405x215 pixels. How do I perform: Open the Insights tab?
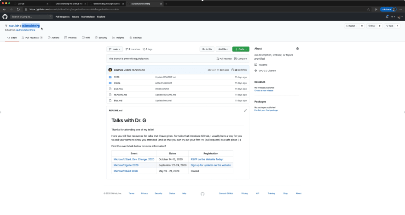click(118, 38)
